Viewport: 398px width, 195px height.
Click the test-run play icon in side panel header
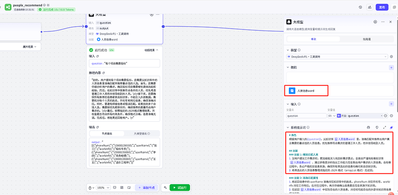375,22
